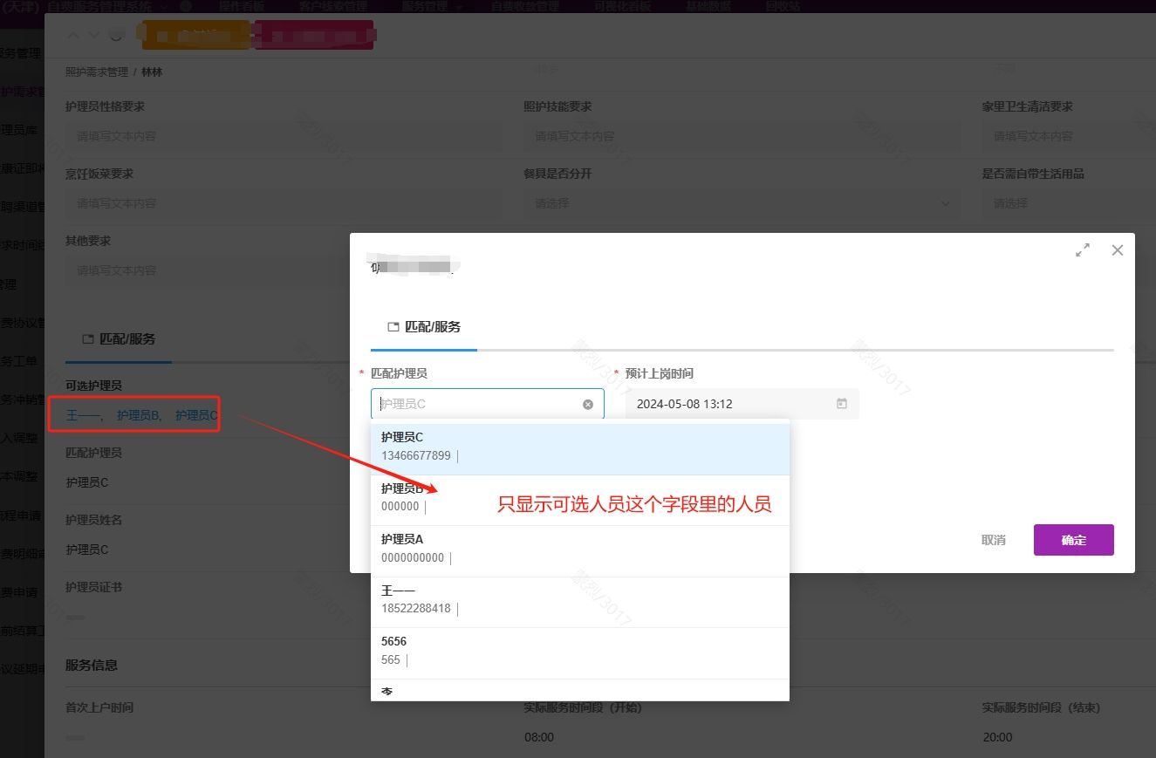Click the 取消 cancel button

click(x=992, y=539)
